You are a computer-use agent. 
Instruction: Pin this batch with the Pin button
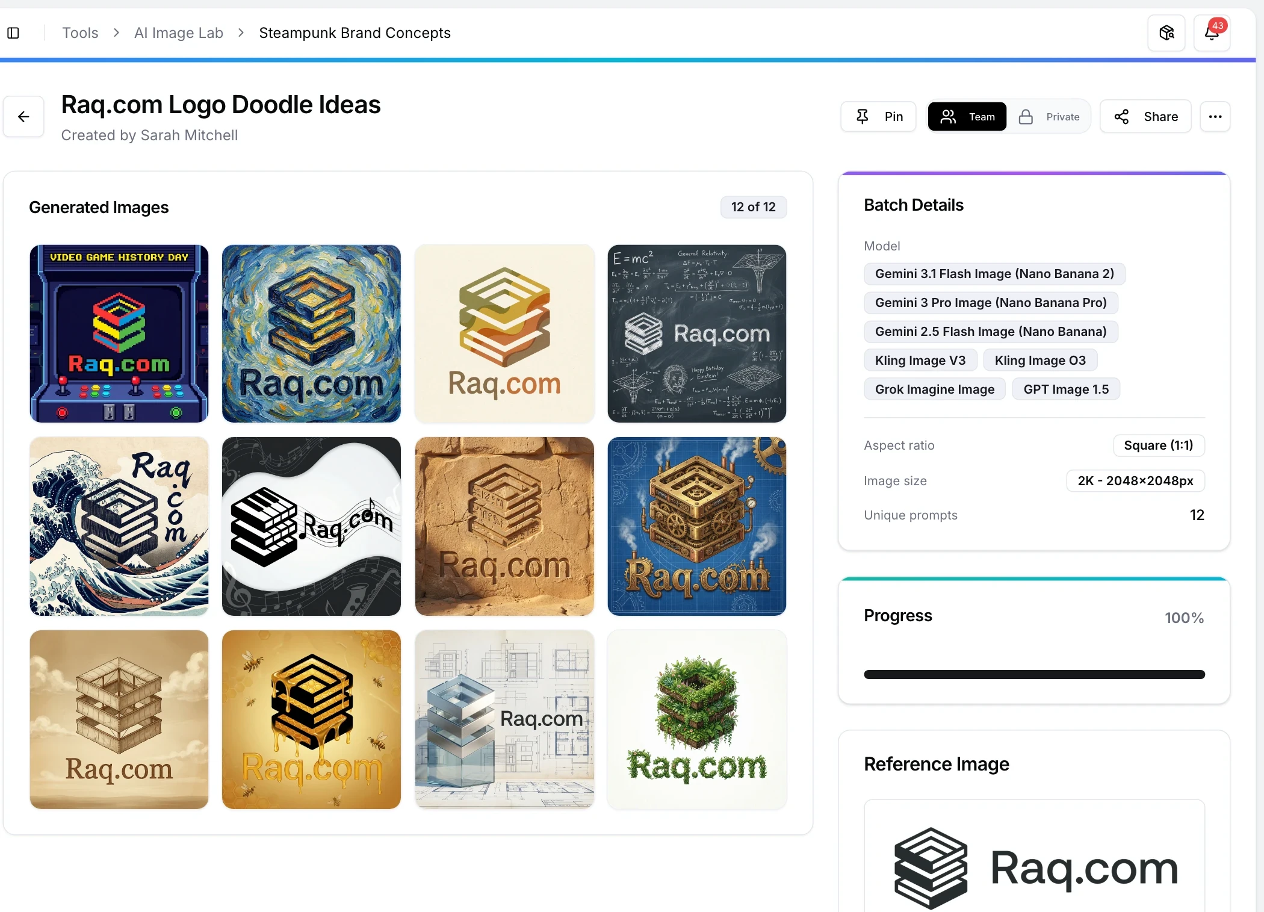pyautogui.click(x=879, y=116)
